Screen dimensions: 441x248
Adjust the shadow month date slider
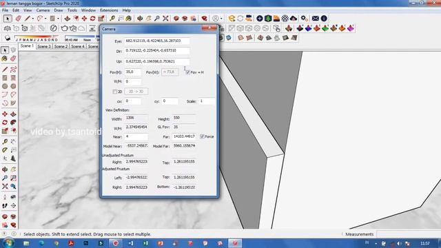[37, 37]
